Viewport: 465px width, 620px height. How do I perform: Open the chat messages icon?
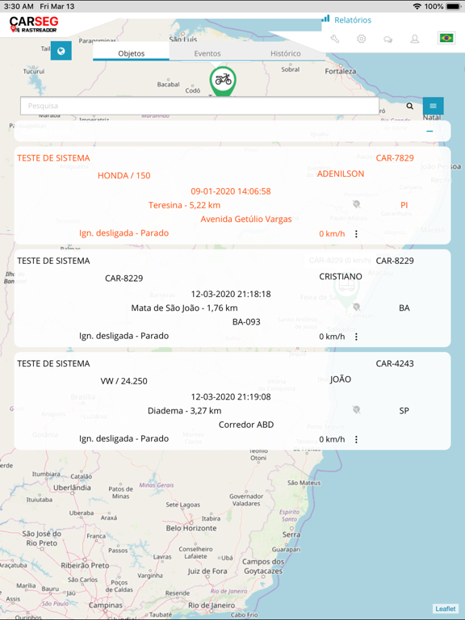(387, 39)
